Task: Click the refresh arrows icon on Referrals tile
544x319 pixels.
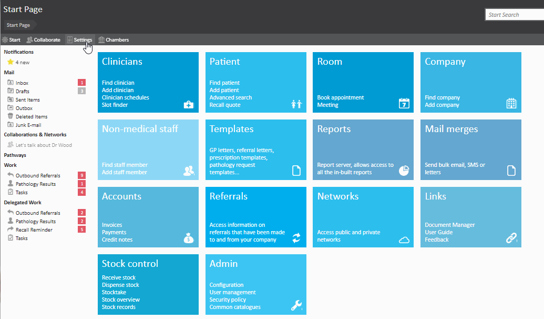Action: click(296, 238)
